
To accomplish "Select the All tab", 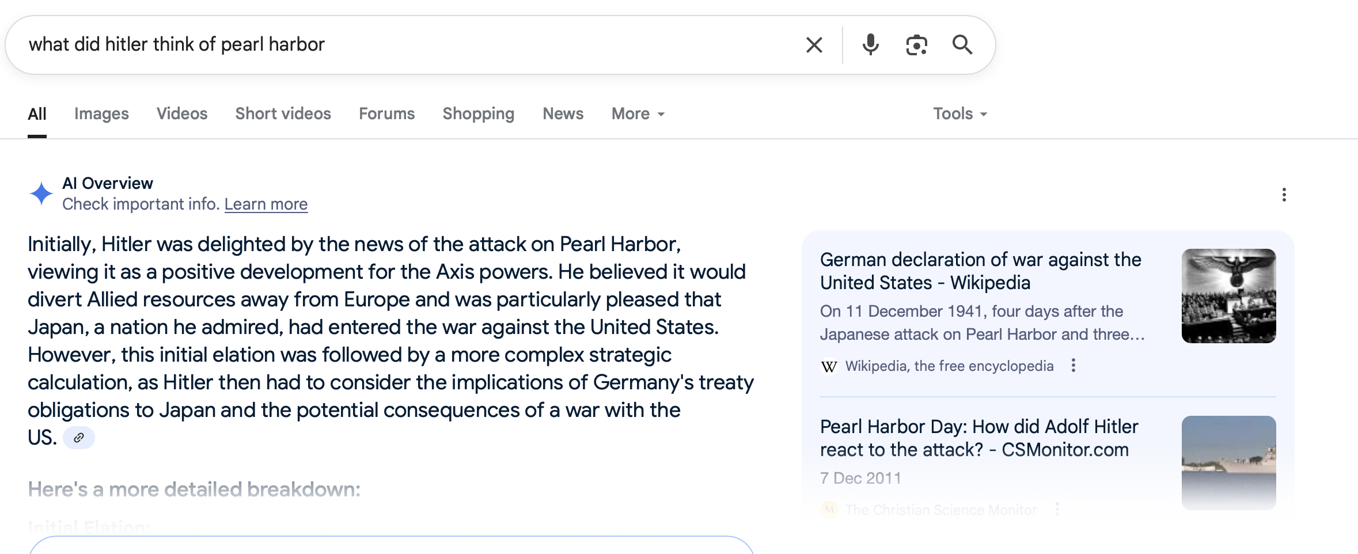I will [37, 114].
